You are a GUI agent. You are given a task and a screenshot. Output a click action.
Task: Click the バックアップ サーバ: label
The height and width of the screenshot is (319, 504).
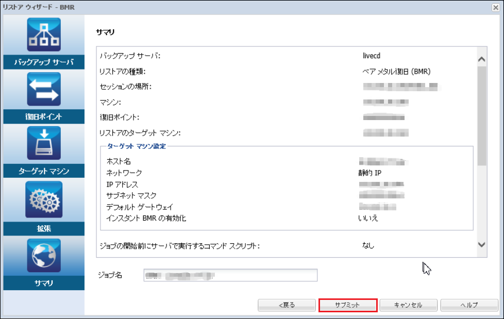[130, 56]
